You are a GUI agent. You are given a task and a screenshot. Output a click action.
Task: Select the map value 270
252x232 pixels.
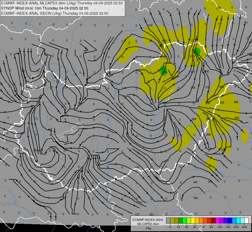pyautogui.click(x=180, y=135)
